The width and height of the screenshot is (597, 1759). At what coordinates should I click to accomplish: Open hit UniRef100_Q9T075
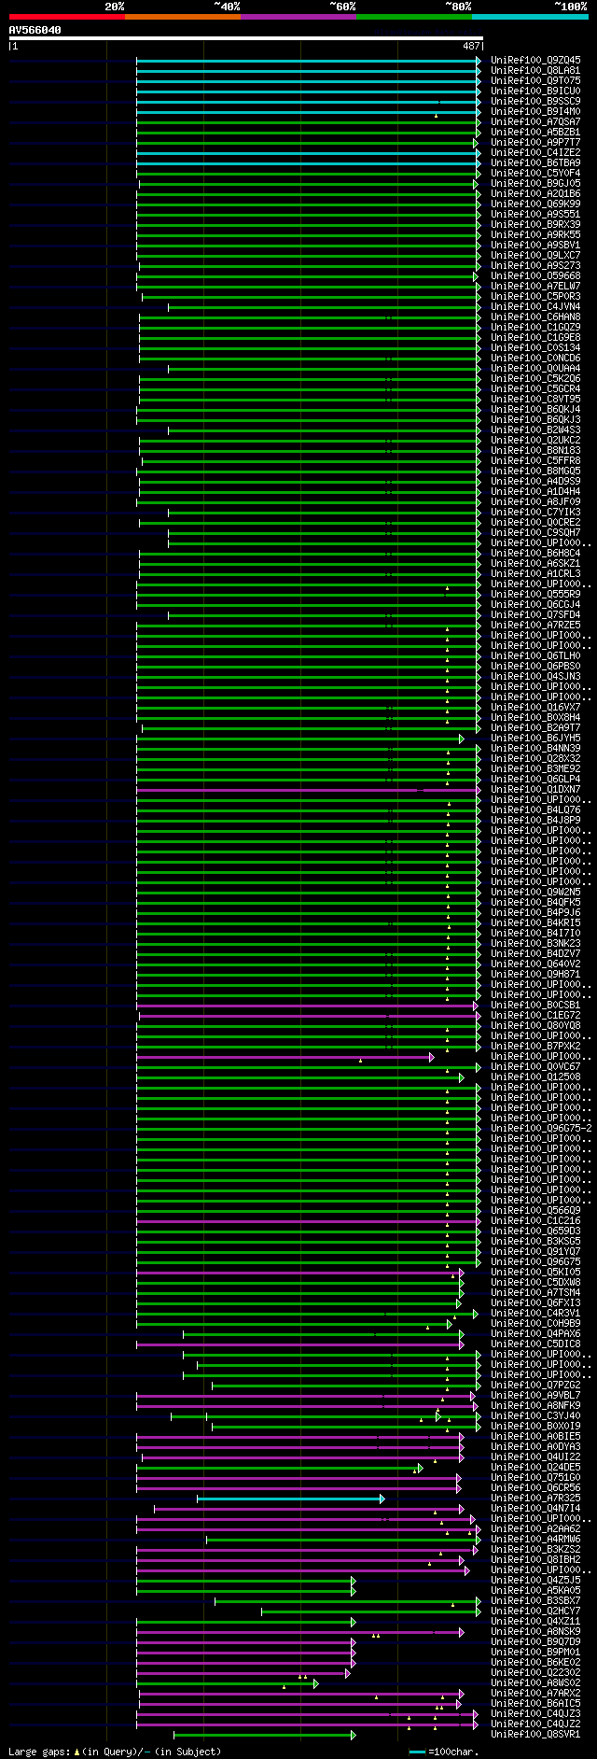click(x=535, y=81)
